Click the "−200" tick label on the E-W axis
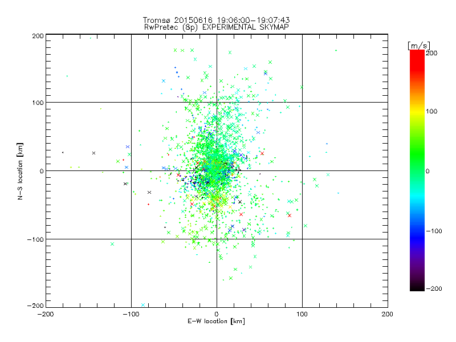Screen dimensions: 456x342 pos(46,314)
